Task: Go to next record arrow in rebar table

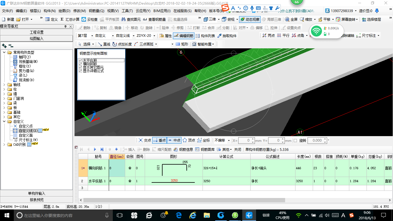Action: tap(95, 149)
